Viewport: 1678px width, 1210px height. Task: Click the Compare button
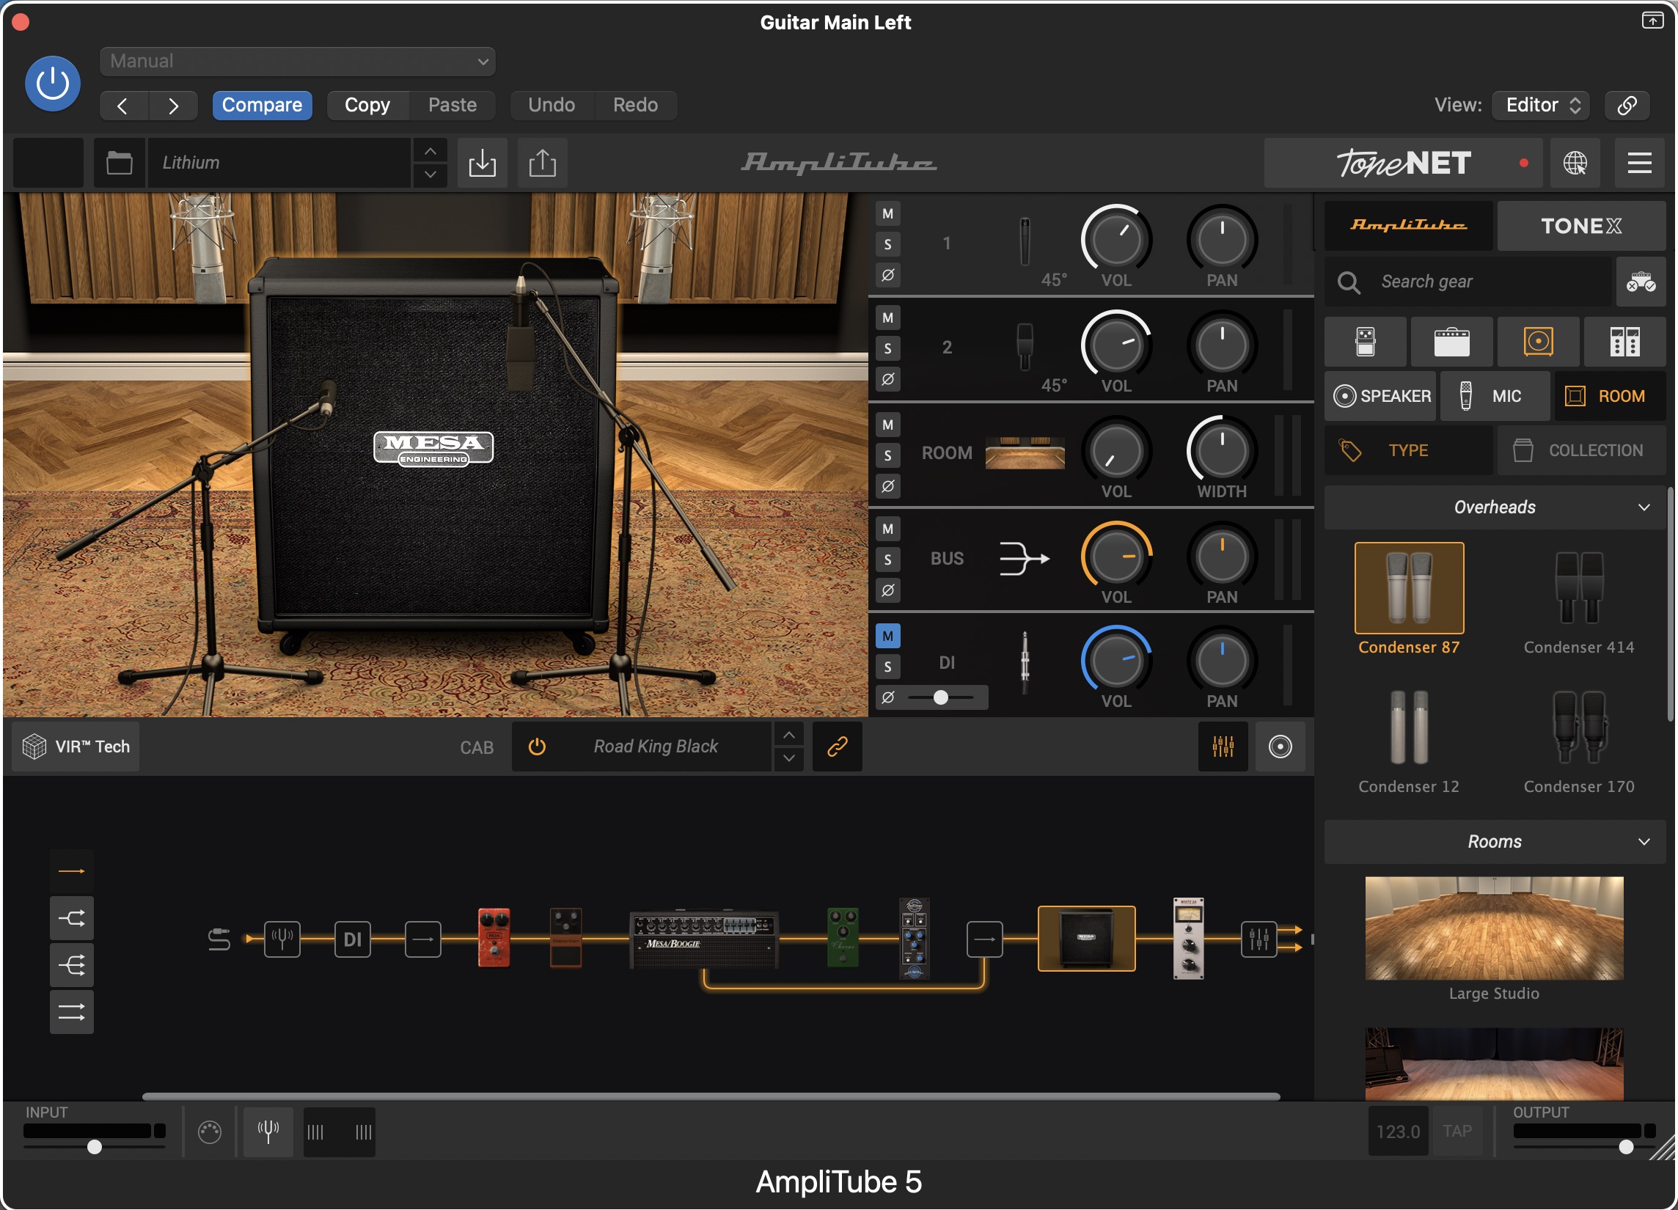[x=262, y=105]
